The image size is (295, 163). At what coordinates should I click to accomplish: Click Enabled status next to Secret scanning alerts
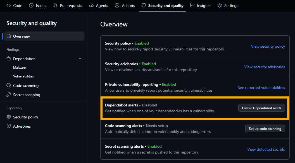point(154,147)
